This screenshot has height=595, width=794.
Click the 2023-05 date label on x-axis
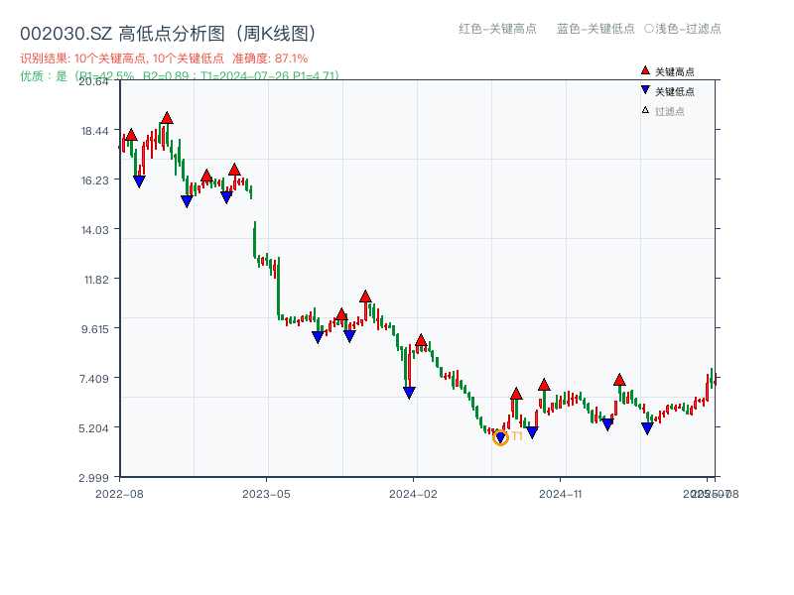coord(266,493)
